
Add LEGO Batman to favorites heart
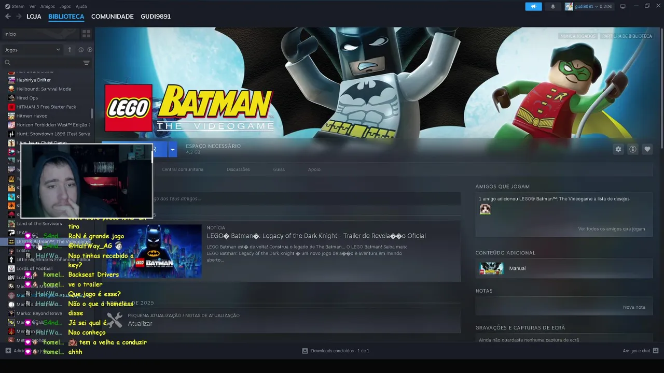tap(647, 149)
